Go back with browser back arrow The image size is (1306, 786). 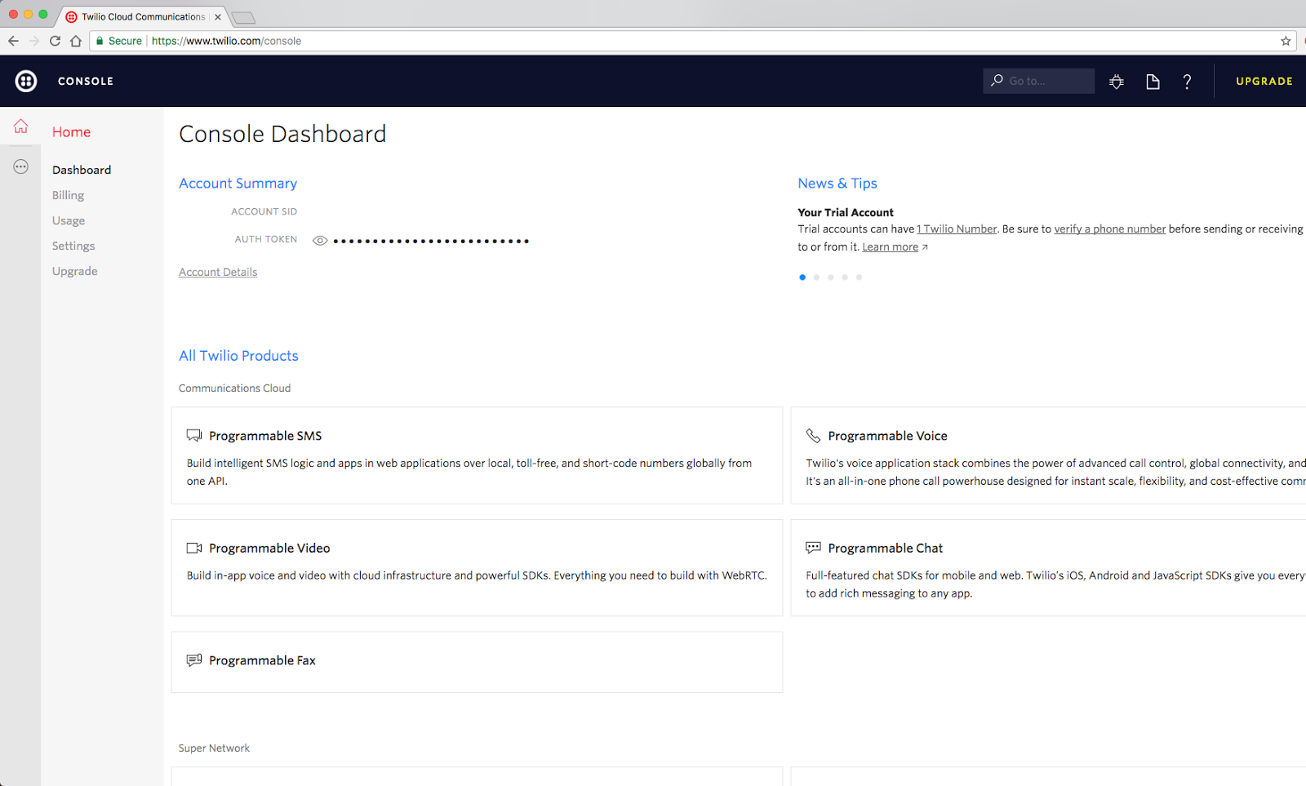(x=13, y=41)
